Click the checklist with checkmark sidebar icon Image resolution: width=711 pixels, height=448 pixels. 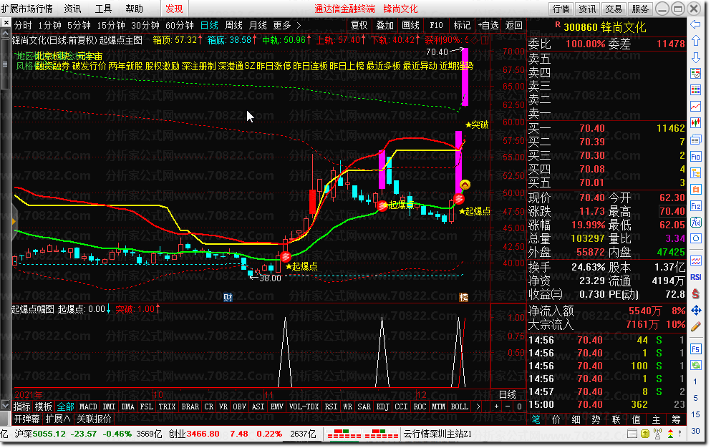695,74
